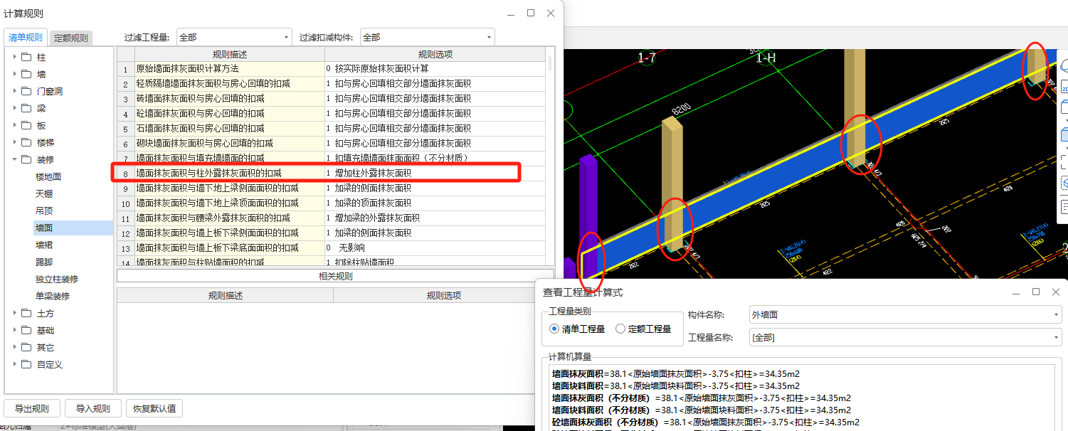This screenshot has width=1068, height=431.
Task: Click the folder icon beside 门窗洞
Action: pos(26,91)
